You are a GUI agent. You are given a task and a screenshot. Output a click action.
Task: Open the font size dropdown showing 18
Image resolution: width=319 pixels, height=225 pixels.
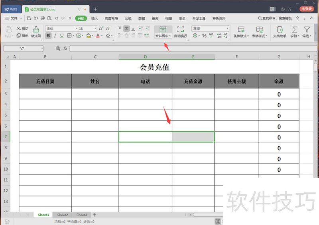[x=95, y=29]
